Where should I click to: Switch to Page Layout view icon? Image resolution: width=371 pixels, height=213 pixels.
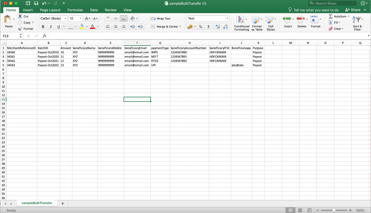coord(300,210)
